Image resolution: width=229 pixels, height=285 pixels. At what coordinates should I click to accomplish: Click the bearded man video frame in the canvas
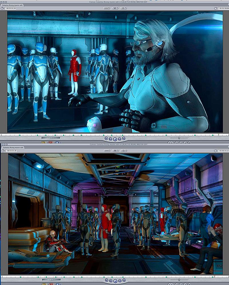[115, 72]
